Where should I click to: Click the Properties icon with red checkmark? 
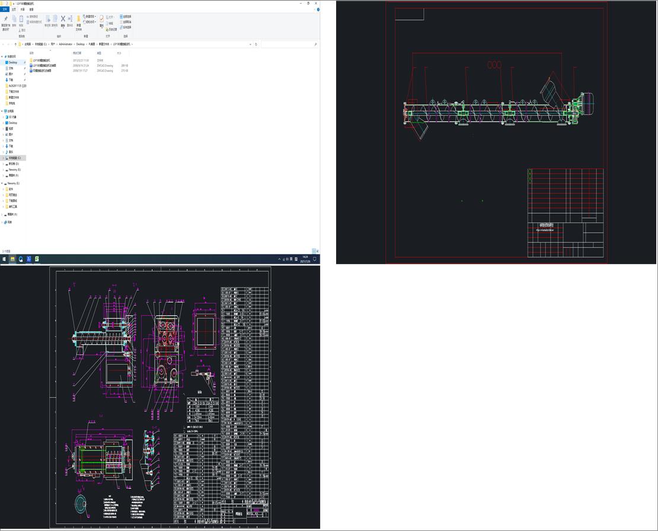pyautogui.click(x=101, y=19)
